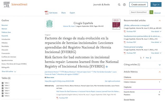Open the Export menu

click(72, 13)
